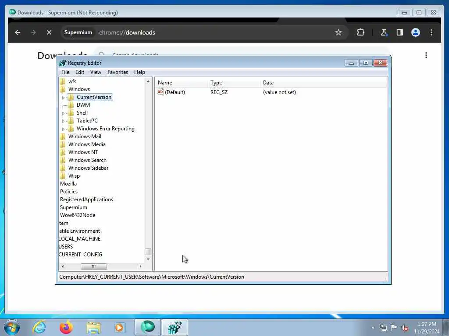Launch Internet Explorer from the taskbar

tap(39, 327)
